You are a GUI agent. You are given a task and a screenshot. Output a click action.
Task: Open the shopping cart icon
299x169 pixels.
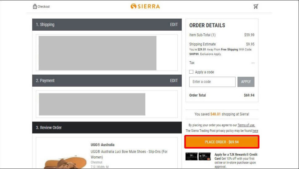click(256, 7)
